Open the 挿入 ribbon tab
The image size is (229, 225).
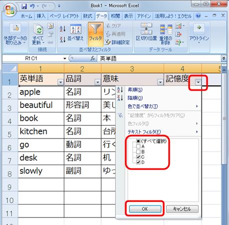click(x=41, y=16)
